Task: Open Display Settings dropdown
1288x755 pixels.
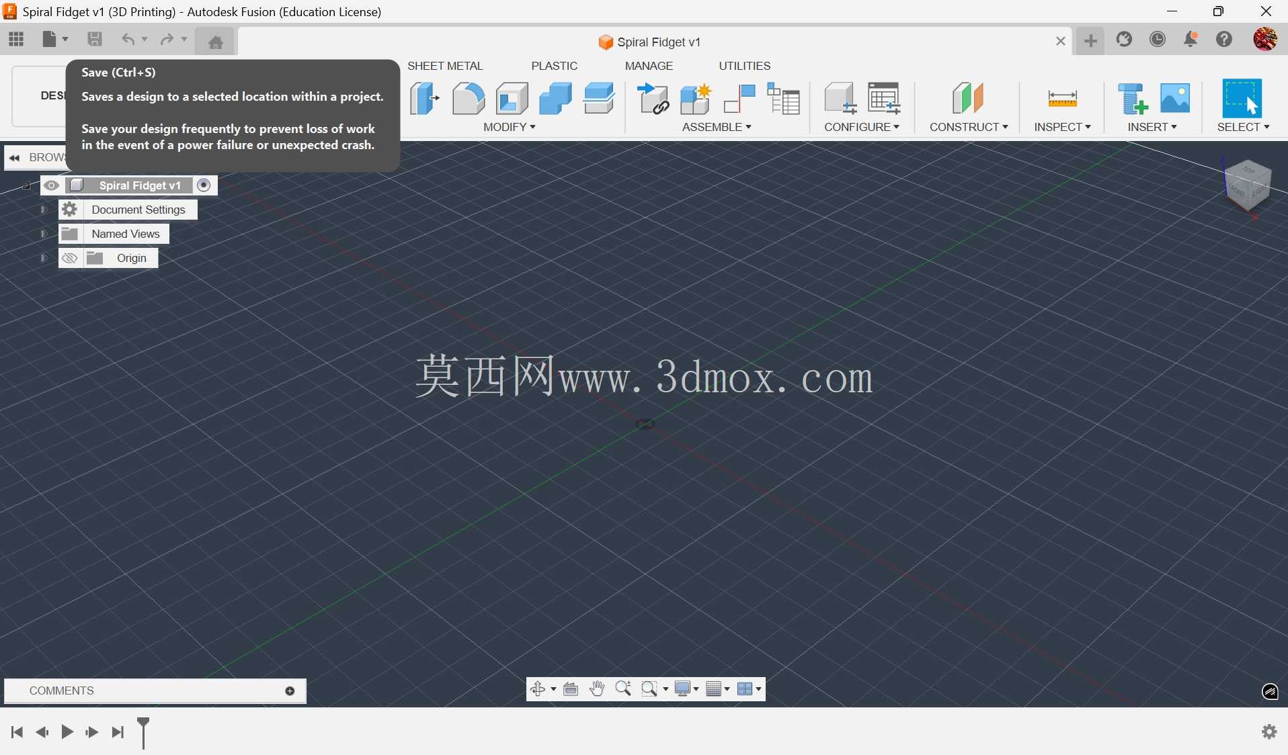Action: point(686,689)
